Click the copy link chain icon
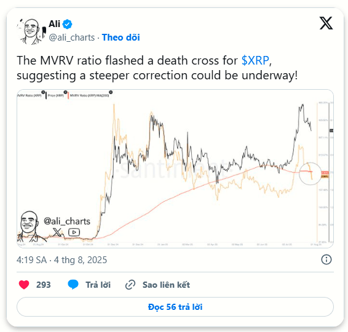The height and width of the screenshot is (332, 348). click(x=130, y=285)
